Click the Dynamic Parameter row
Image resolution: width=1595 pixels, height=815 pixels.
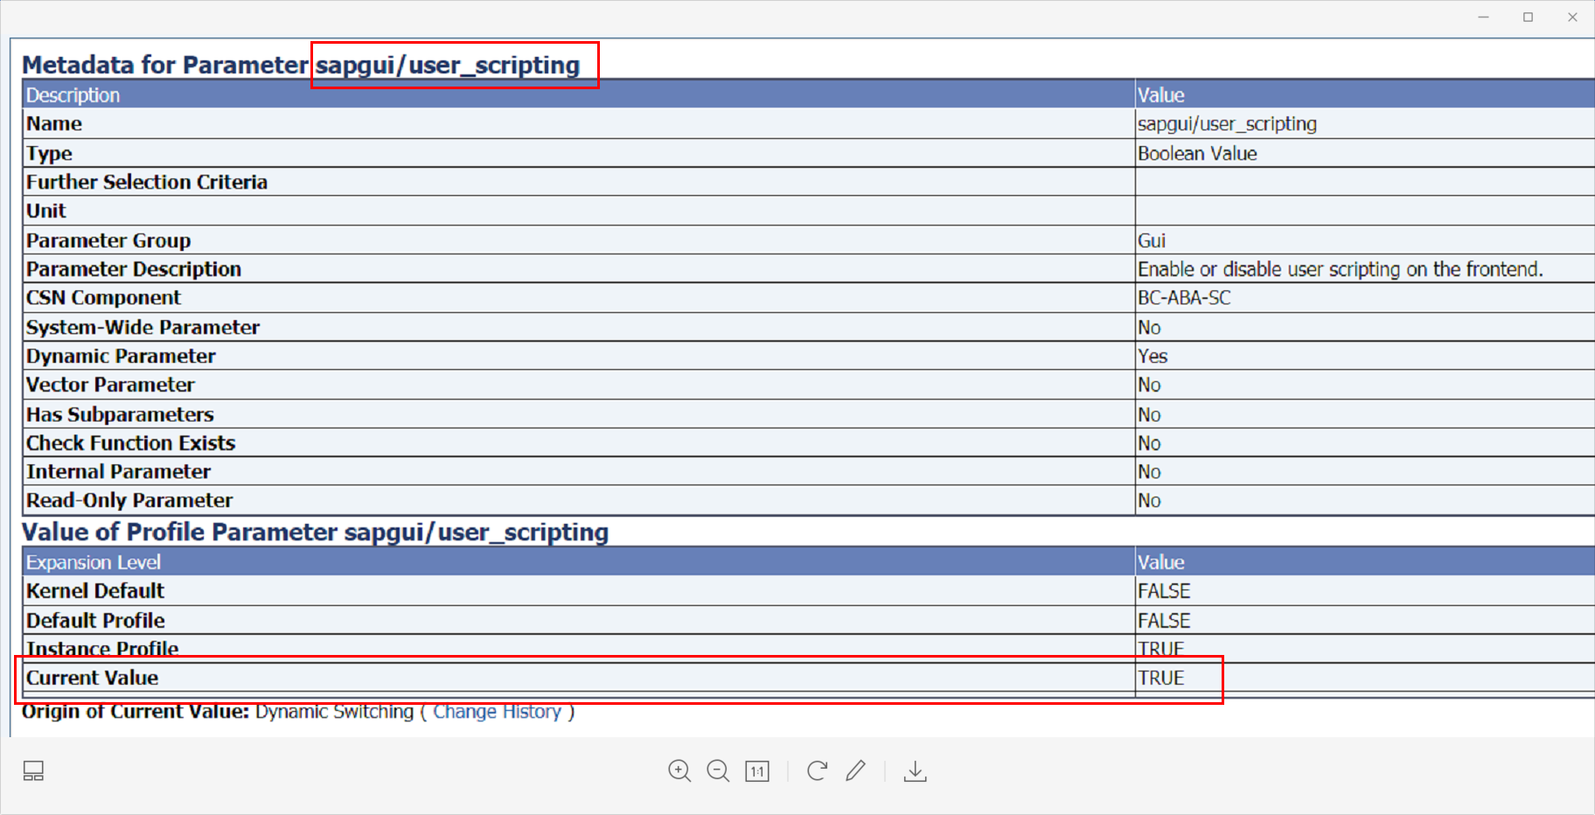tap(122, 356)
